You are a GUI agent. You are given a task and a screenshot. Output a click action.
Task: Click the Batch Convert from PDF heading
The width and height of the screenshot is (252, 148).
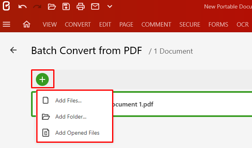pyautogui.click(x=86, y=51)
